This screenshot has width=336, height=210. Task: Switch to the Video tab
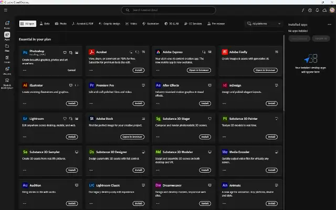pos(131,24)
